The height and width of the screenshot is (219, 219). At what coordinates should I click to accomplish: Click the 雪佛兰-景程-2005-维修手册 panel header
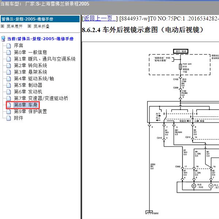[40, 19]
